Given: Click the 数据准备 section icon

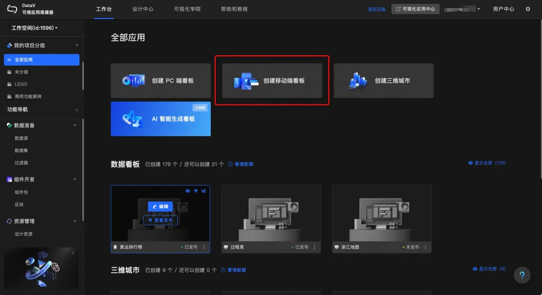Looking at the screenshot, I should point(10,125).
